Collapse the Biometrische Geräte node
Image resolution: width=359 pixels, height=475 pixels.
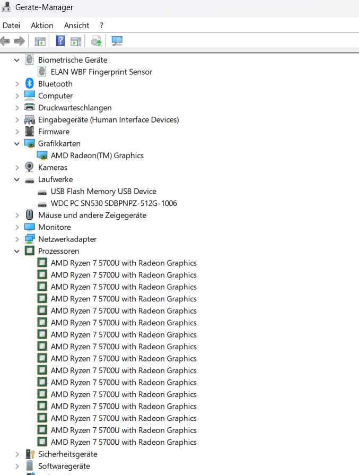point(17,60)
